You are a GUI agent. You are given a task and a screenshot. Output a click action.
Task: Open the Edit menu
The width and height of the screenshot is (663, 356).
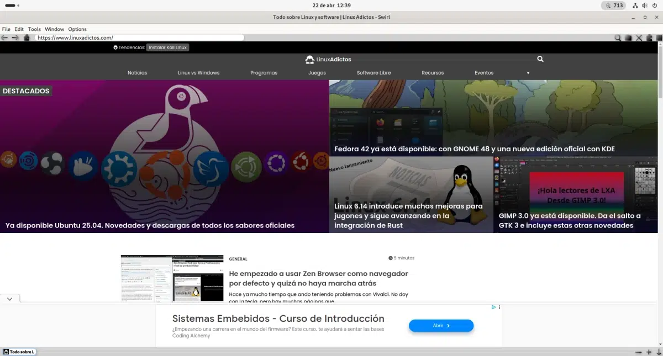click(x=19, y=29)
